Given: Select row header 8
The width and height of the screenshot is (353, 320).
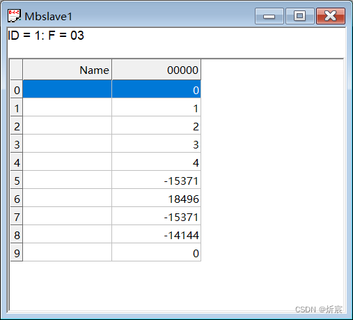Looking at the screenshot, I should click(17, 234).
